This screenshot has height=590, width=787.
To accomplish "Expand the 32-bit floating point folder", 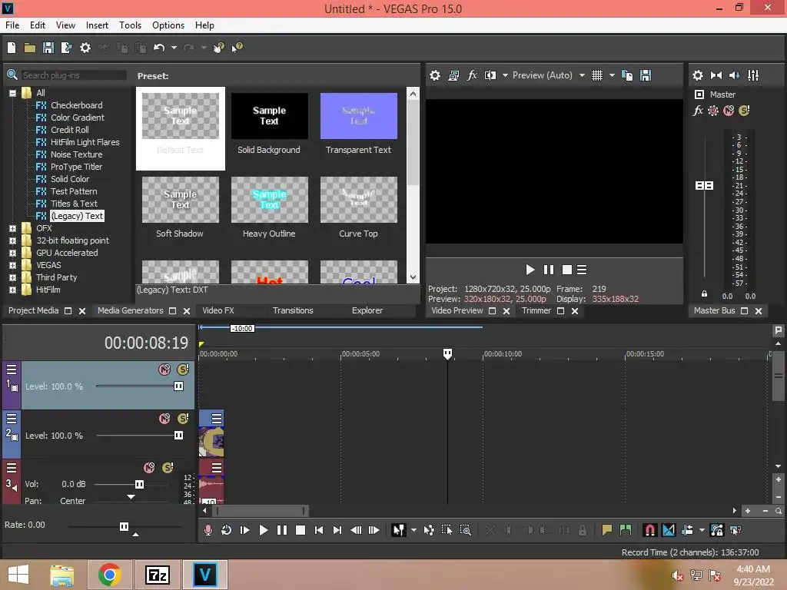I will click(12, 240).
